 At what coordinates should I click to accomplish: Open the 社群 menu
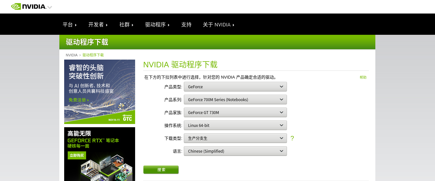126,25
